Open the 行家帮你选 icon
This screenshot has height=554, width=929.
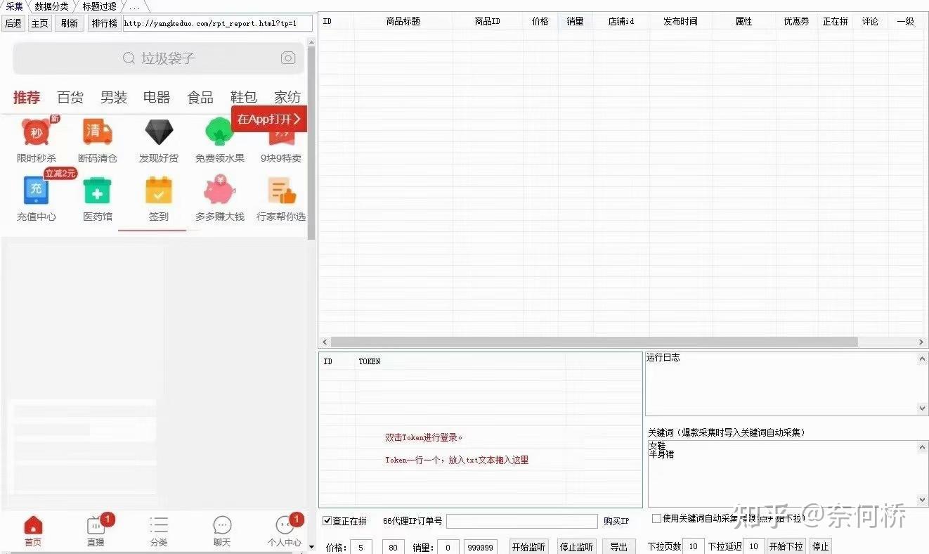coord(280,190)
